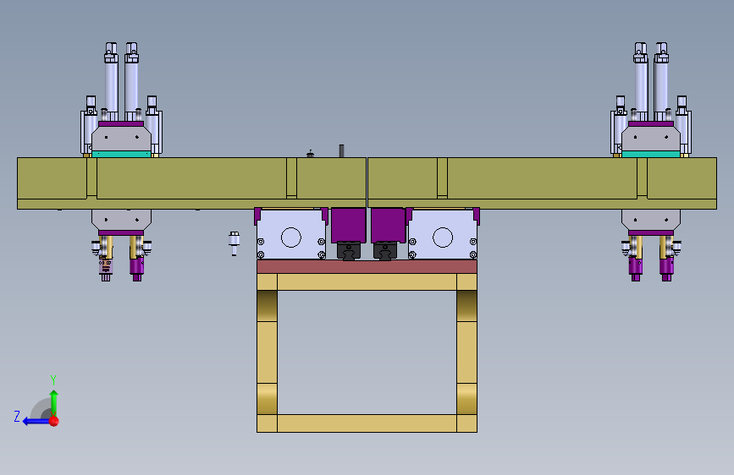
Task: Select the loose floating bolt left of motors
Action: [234, 243]
